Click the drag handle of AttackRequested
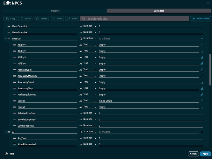The height and width of the screenshot is (159, 212). coord(14,144)
